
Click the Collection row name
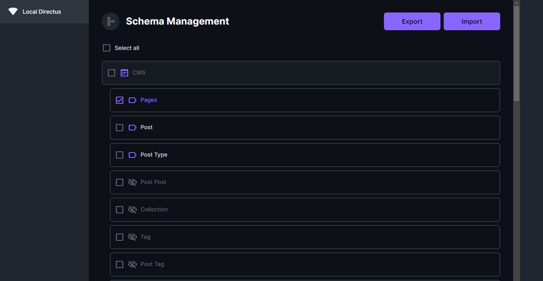(x=154, y=209)
